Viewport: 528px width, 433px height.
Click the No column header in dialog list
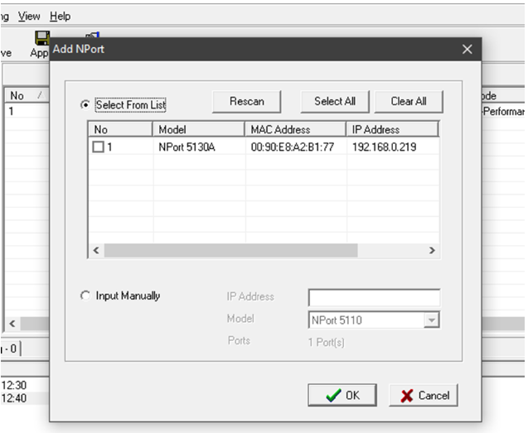coord(120,129)
